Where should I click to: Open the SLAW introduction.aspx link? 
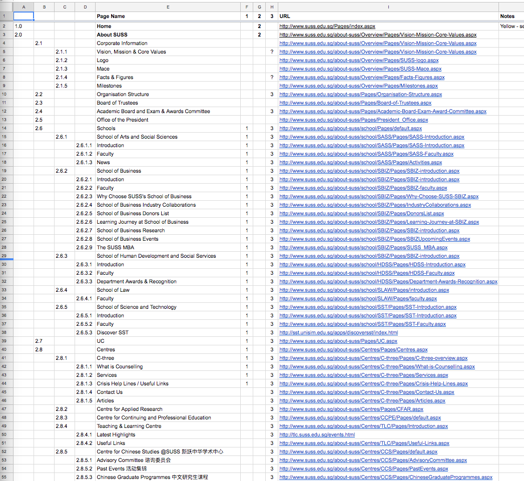[x=364, y=290]
